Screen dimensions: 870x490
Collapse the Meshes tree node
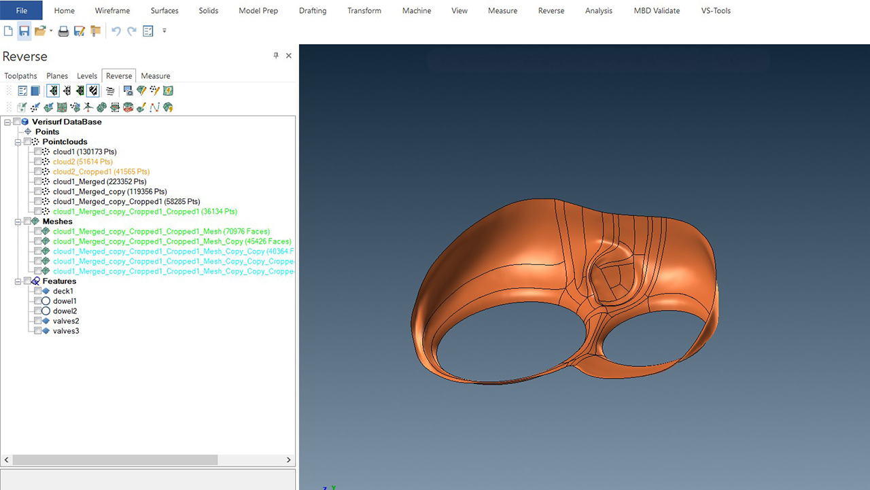(18, 221)
